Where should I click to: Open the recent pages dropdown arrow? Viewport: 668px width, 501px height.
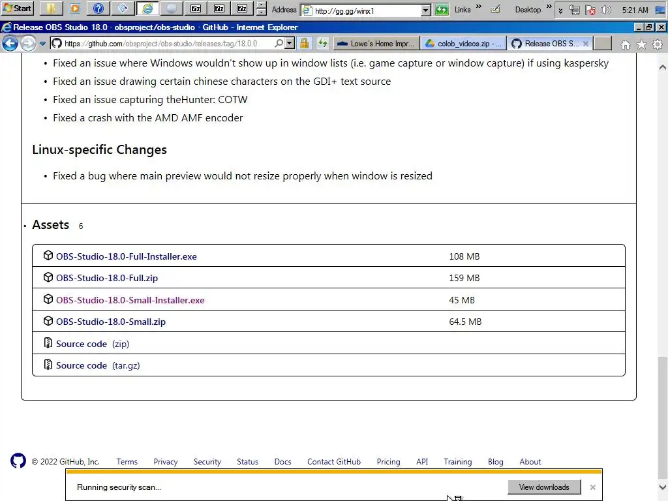tap(42, 44)
